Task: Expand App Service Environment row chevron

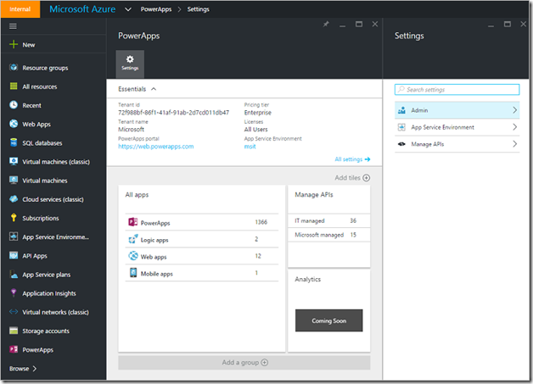Action: pos(514,127)
